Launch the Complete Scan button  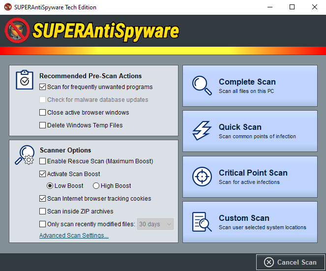tap(250, 86)
